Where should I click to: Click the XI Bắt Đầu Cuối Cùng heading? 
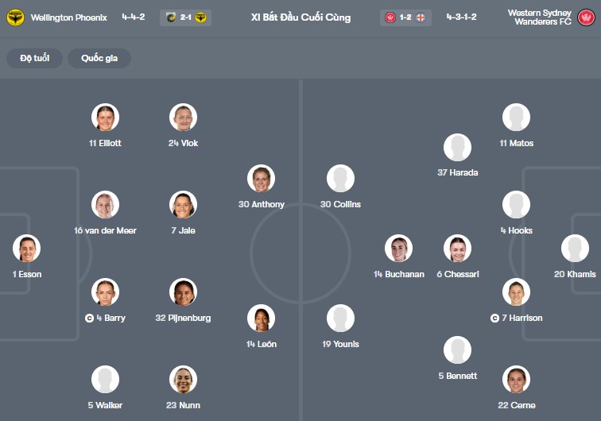pyautogui.click(x=300, y=17)
